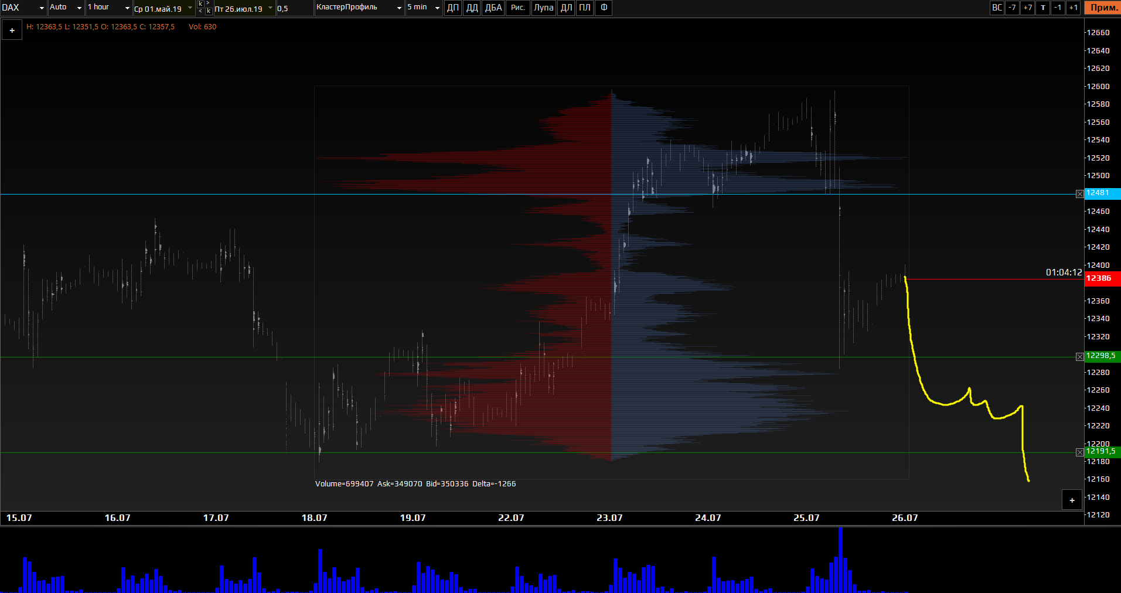
Task: Open the Рис. drawing tools button
Action: 518,8
